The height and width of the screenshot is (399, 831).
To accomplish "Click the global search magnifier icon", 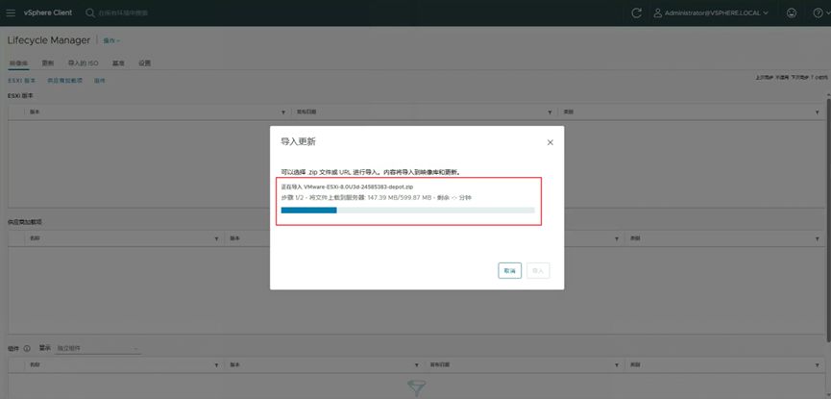I will click(x=90, y=12).
